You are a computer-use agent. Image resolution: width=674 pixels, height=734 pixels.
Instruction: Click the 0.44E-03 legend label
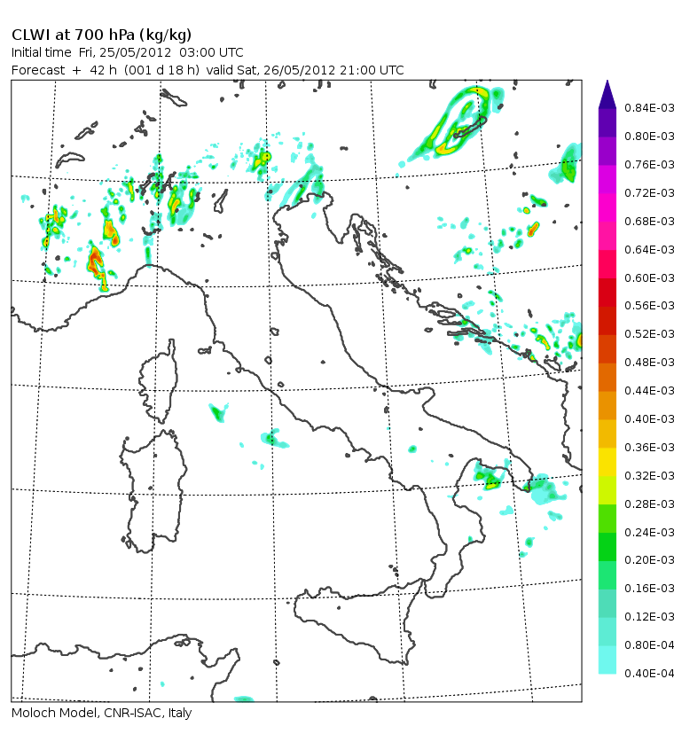coord(649,390)
